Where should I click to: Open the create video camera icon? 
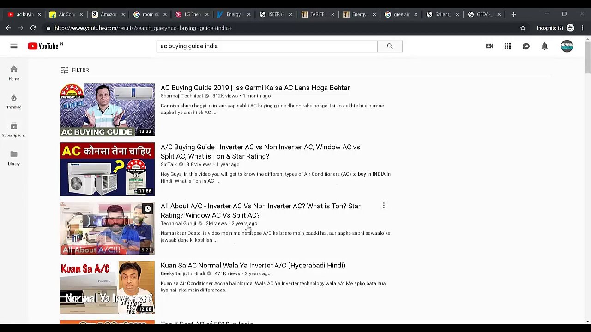click(x=489, y=46)
